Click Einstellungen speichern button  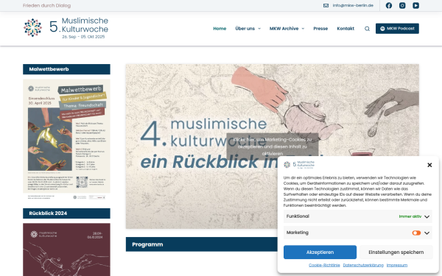pos(396,252)
